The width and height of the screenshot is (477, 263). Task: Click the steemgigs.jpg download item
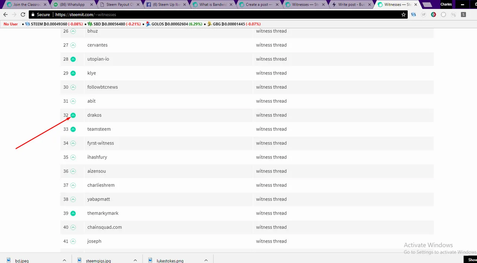[98, 261]
